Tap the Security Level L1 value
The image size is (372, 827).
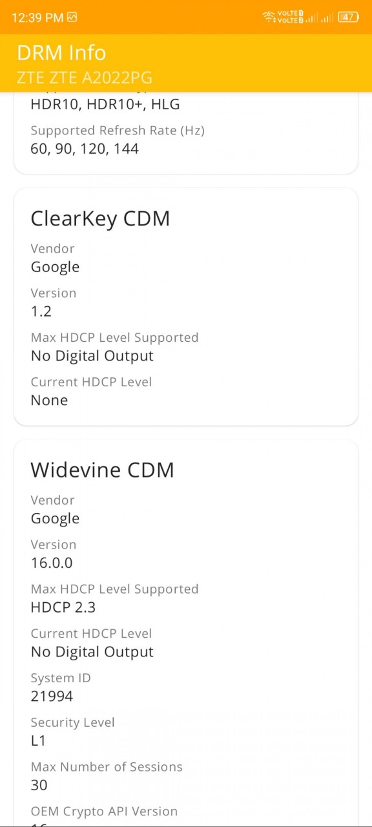coord(38,740)
